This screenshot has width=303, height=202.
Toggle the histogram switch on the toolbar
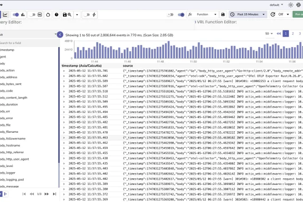[16, 15]
